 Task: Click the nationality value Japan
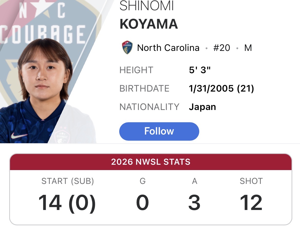(202, 107)
